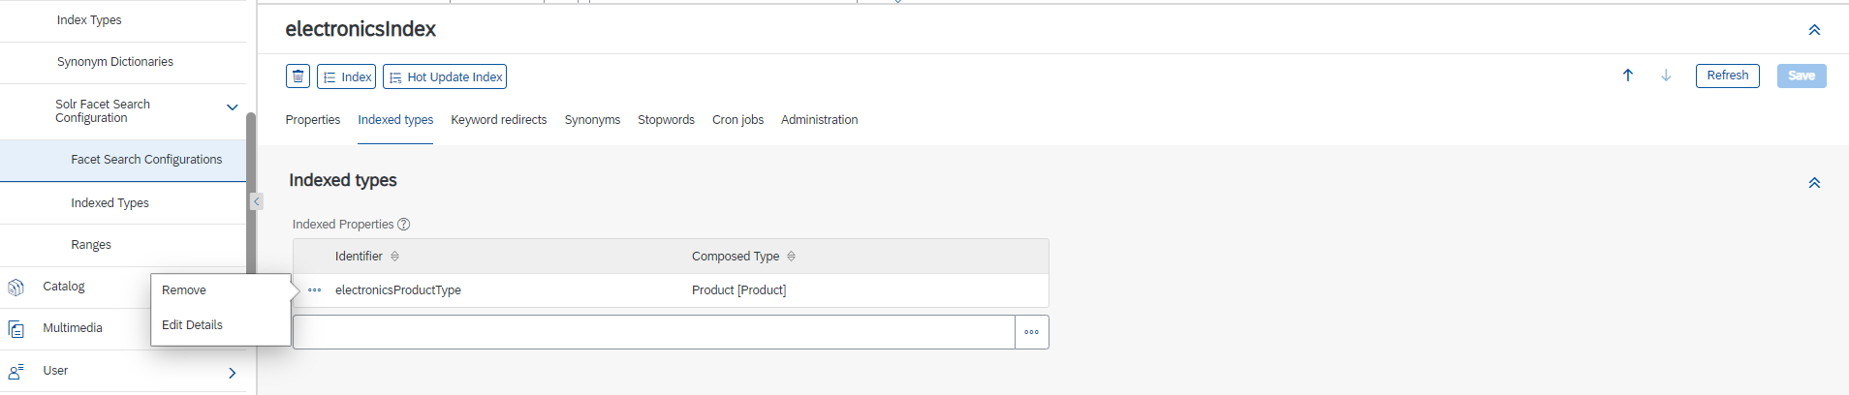Click the down arrow navigation icon
Image resolution: width=1849 pixels, height=395 pixels.
[x=1666, y=76]
